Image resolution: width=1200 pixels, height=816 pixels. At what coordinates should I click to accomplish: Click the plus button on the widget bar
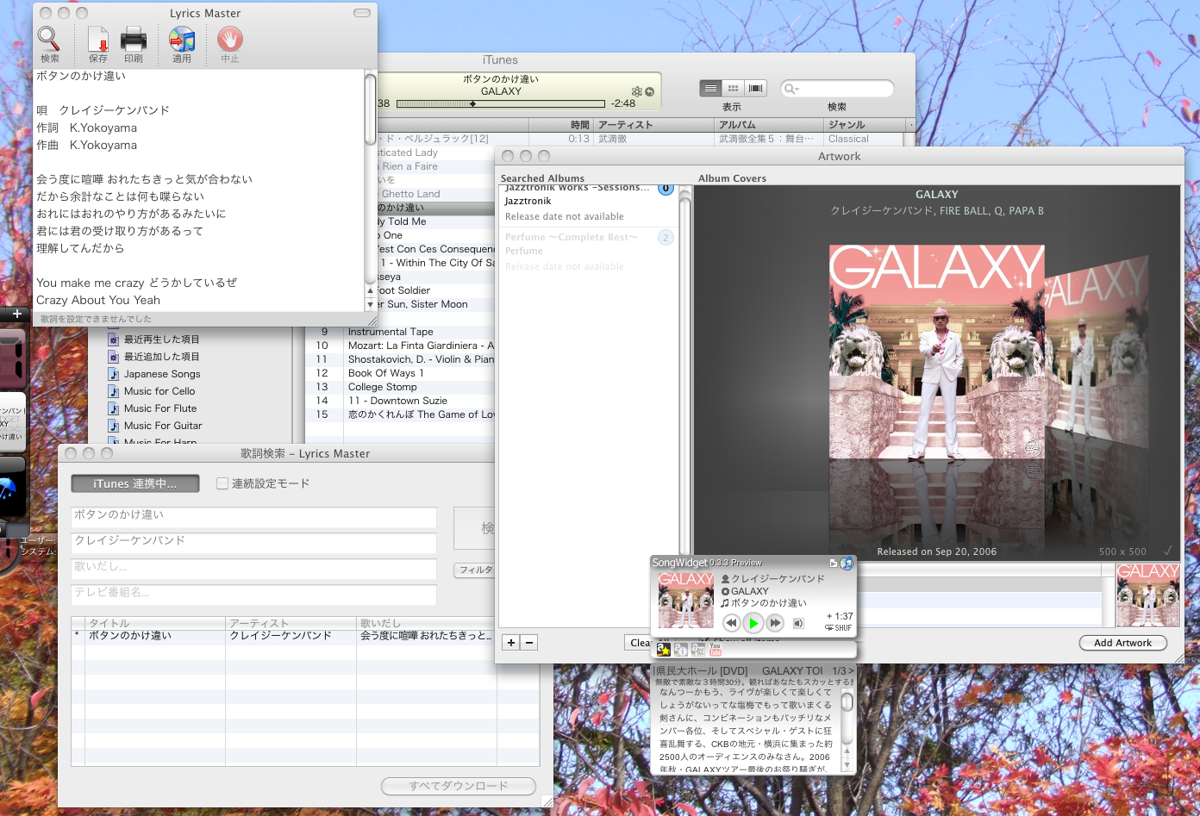16,314
